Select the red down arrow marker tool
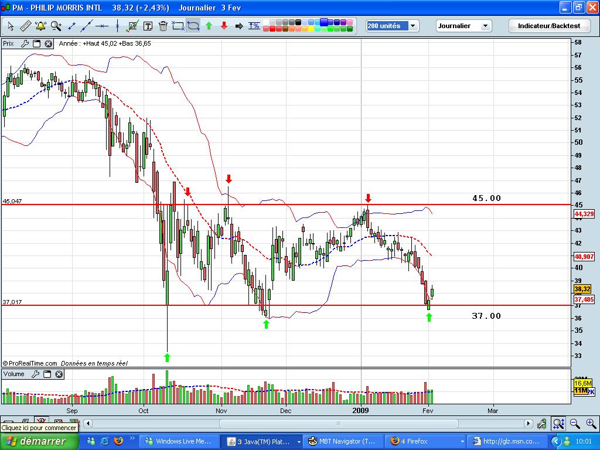Image resolution: width=600 pixels, height=450 pixels. (224, 26)
